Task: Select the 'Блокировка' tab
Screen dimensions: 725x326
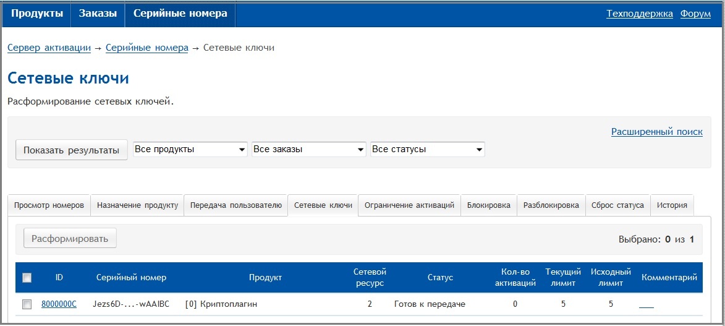Action: tap(488, 205)
